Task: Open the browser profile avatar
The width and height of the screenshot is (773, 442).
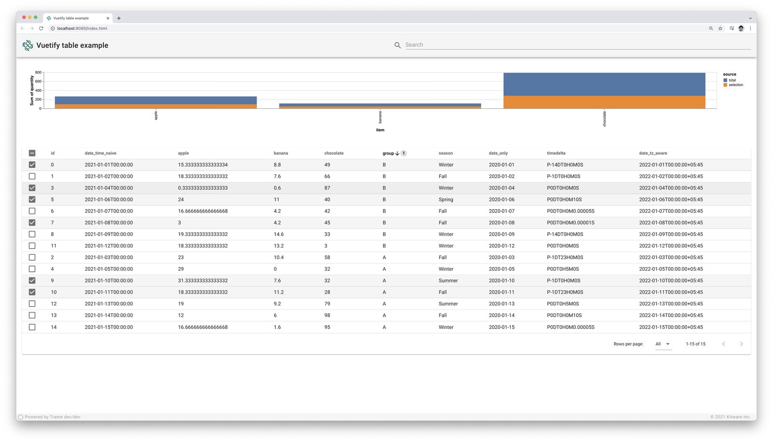Action: pyautogui.click(x=741, y=29)
